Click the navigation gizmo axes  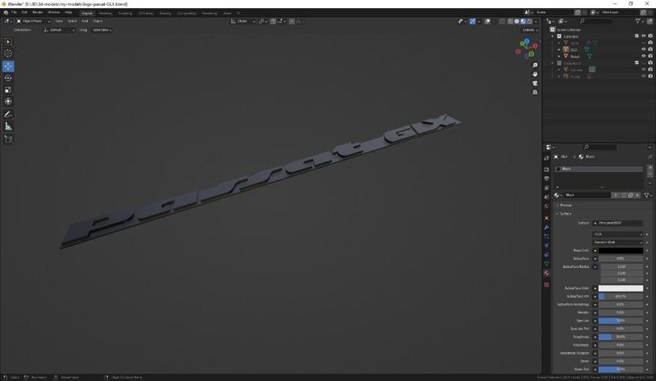coord(527,48)
